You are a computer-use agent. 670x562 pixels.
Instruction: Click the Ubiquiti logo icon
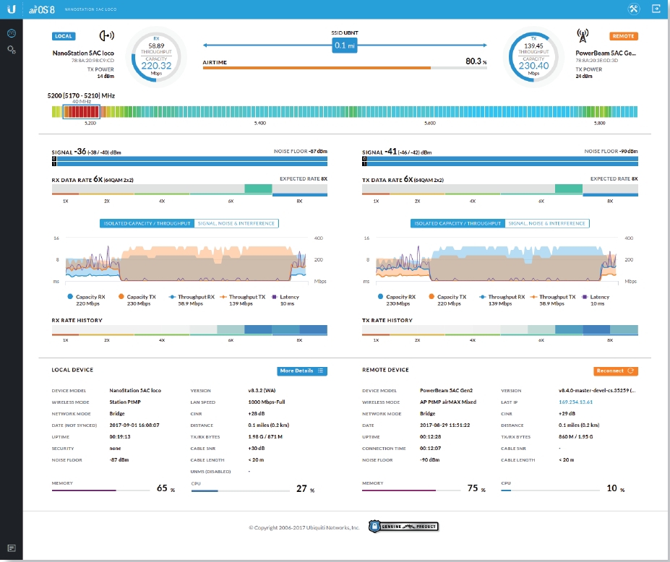click(x=12, y=9)
